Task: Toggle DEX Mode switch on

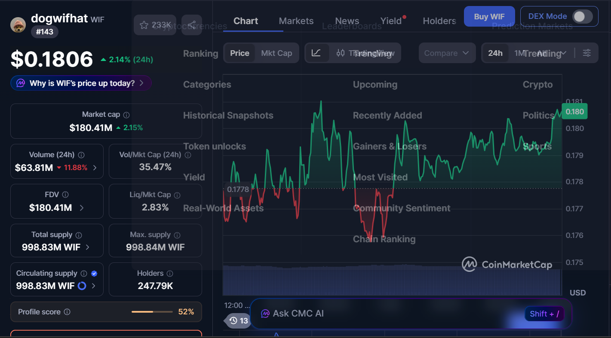Action: [583, 16]
